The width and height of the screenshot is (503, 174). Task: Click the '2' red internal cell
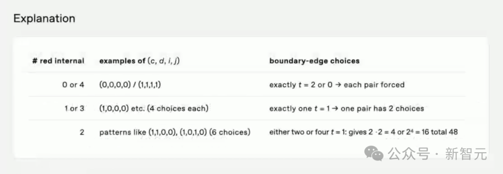point(82,132)
